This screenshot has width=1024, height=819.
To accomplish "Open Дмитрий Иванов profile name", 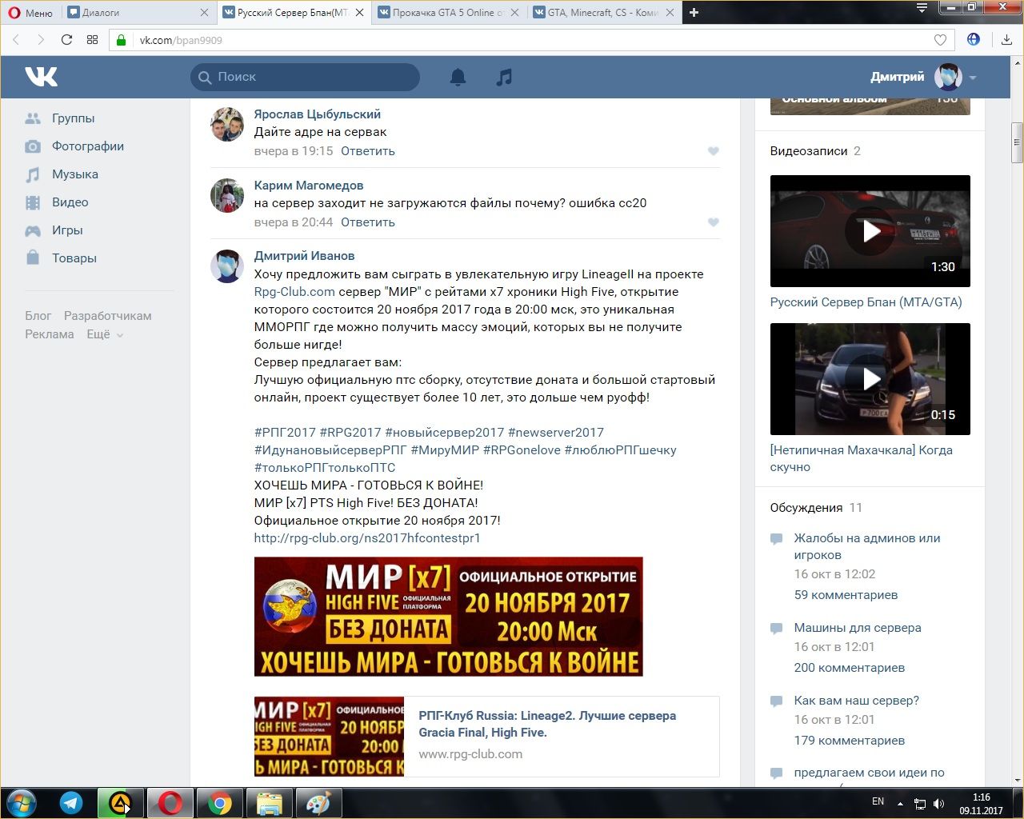I will click(x=304, y=256).
